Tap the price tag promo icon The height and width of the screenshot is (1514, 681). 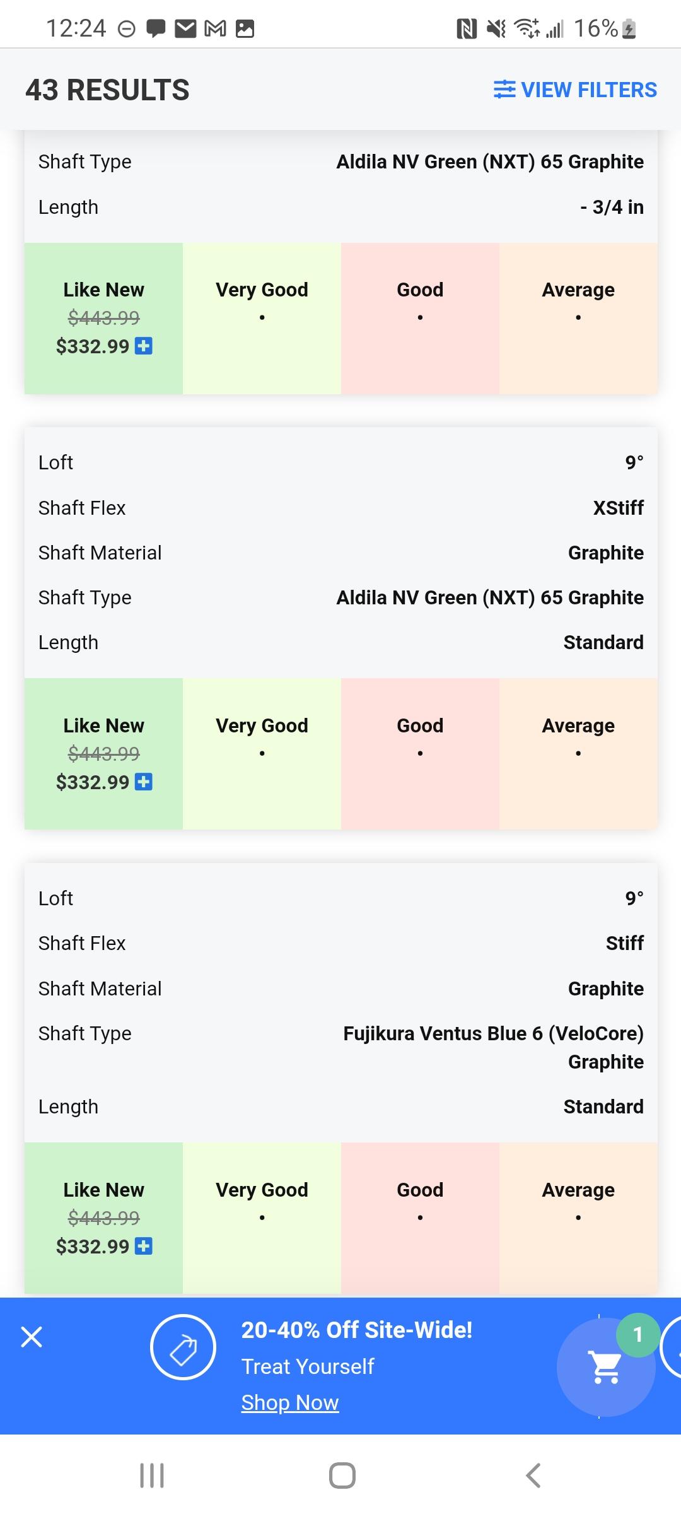[183, 1347]
